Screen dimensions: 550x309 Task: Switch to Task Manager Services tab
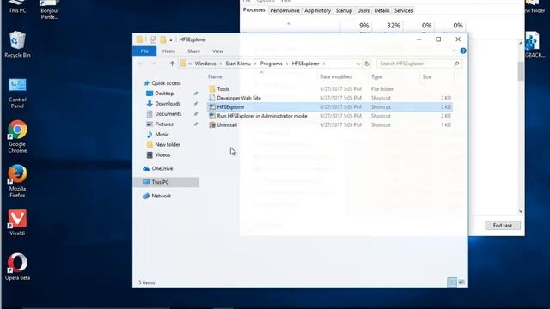403,11
